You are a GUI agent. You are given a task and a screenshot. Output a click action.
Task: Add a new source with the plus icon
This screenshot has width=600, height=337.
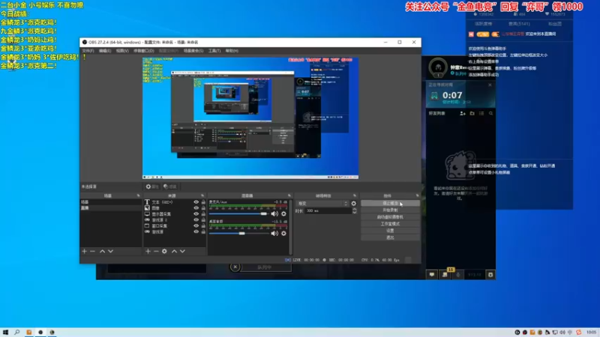[148, 252]
